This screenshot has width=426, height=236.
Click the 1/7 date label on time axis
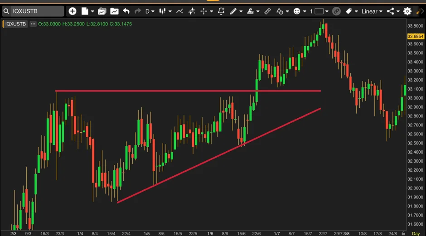coord(276,234)
